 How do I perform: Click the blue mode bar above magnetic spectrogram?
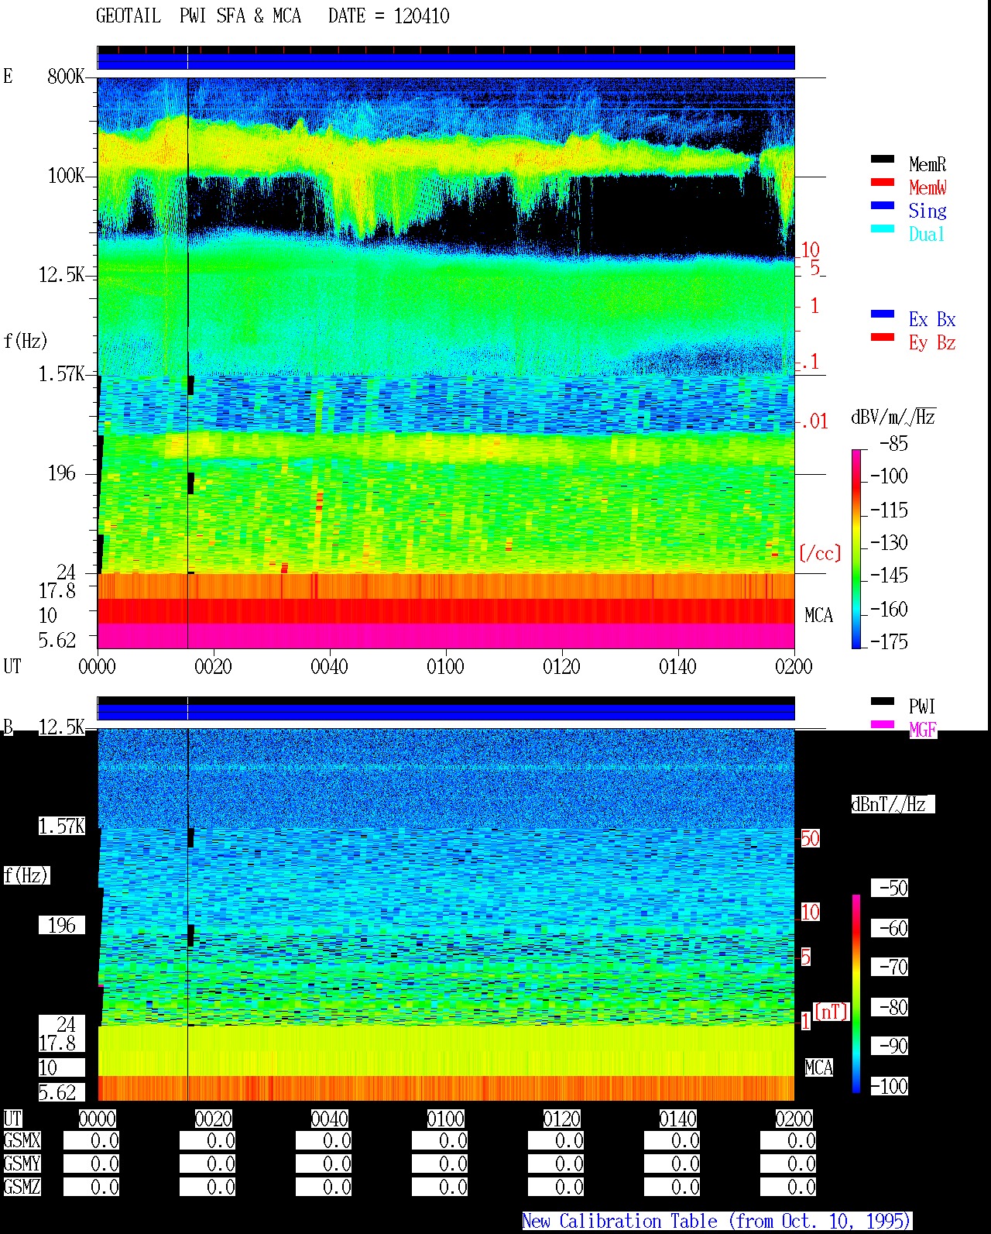446,712
